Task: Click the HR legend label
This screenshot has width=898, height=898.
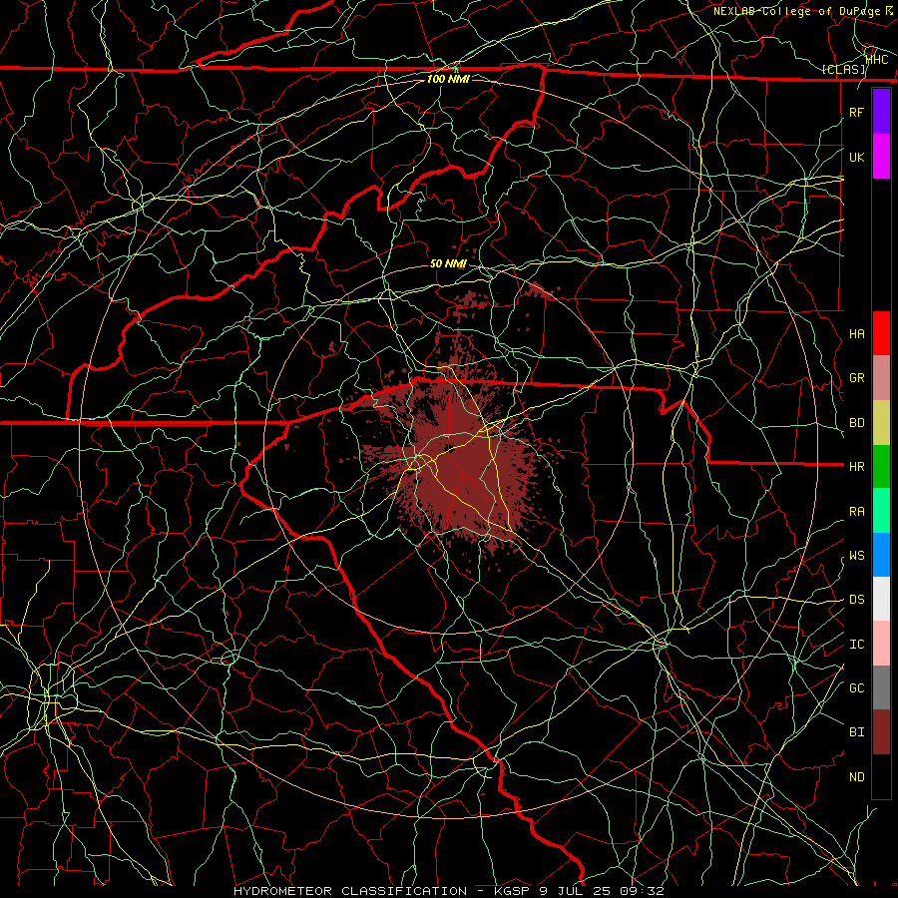Action: tap(857, 467)
